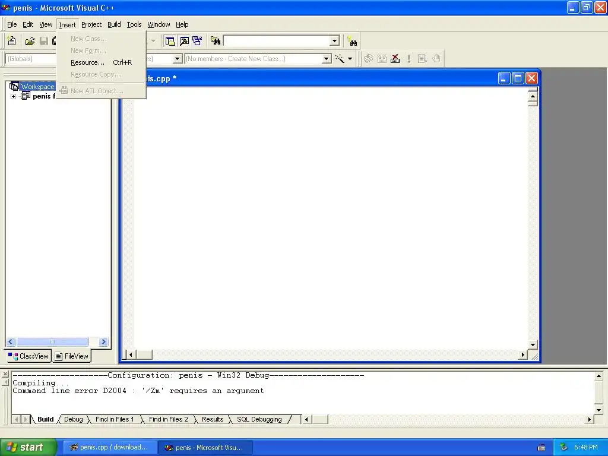Select the Find in Files 1 tab

click(115, 419)
